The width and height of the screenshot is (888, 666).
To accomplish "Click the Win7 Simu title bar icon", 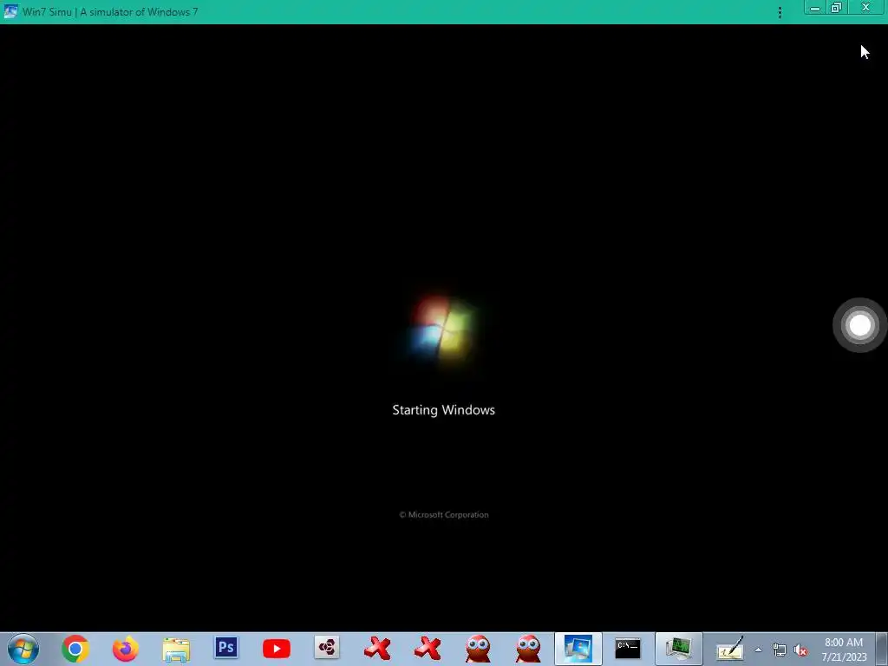I will point(10,11).
